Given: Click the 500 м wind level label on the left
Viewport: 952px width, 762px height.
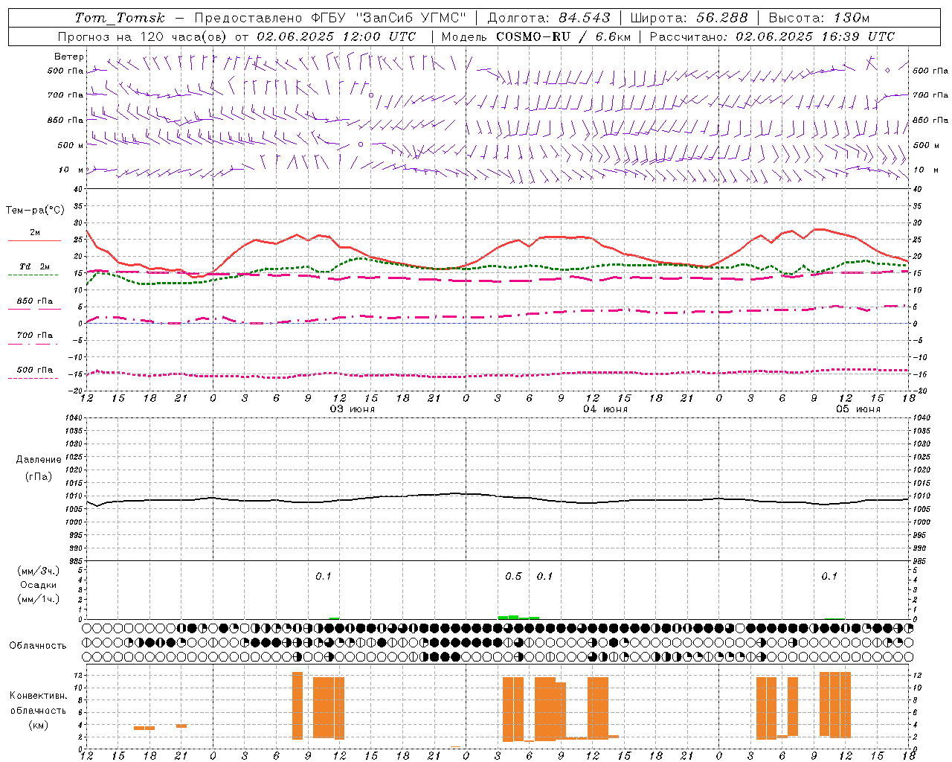Looking at the screenshot, I should coord(71,145).
